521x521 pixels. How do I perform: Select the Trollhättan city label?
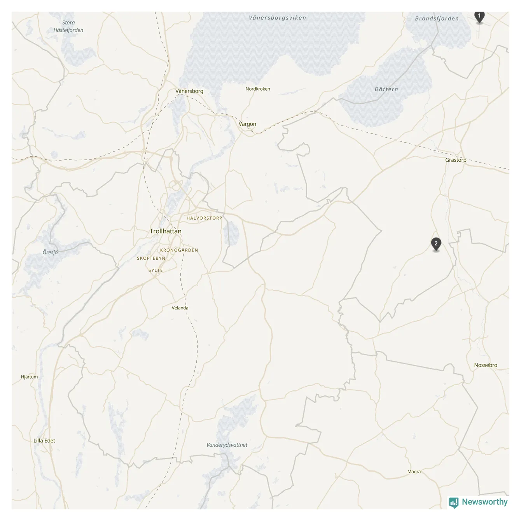pyautogui.click(x=166, y=231)
